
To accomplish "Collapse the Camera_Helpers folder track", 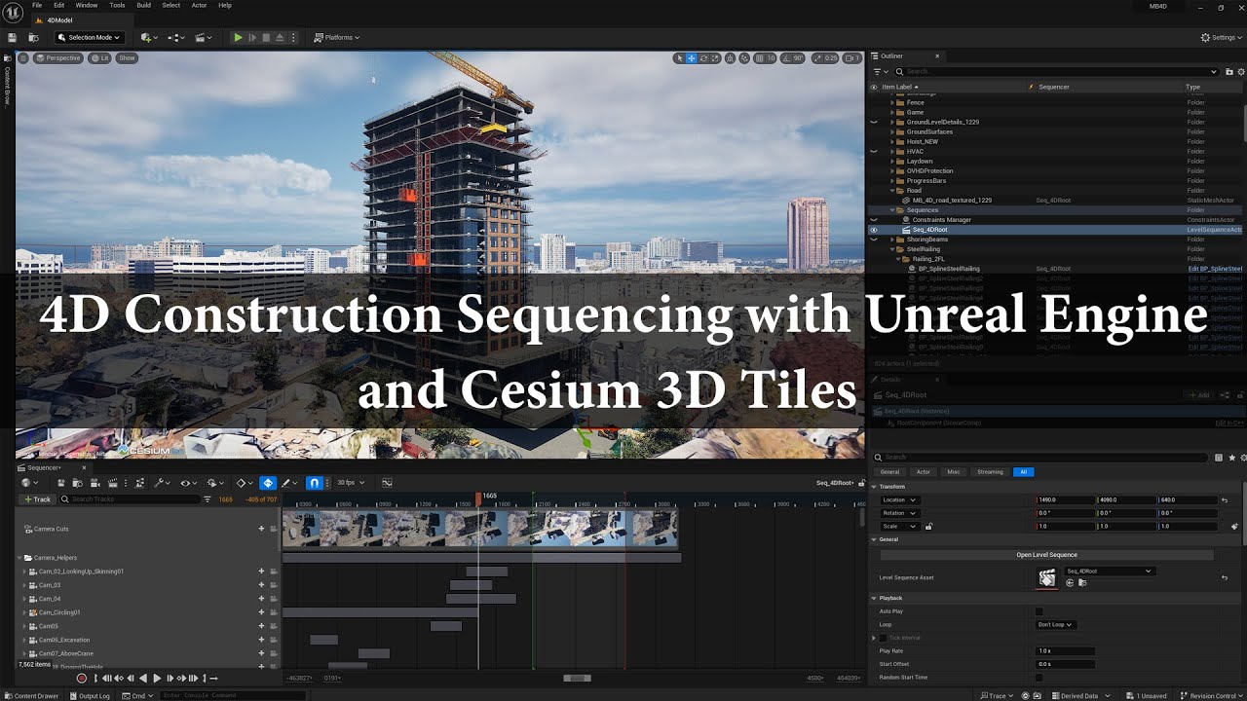I will tap(19, 558).
